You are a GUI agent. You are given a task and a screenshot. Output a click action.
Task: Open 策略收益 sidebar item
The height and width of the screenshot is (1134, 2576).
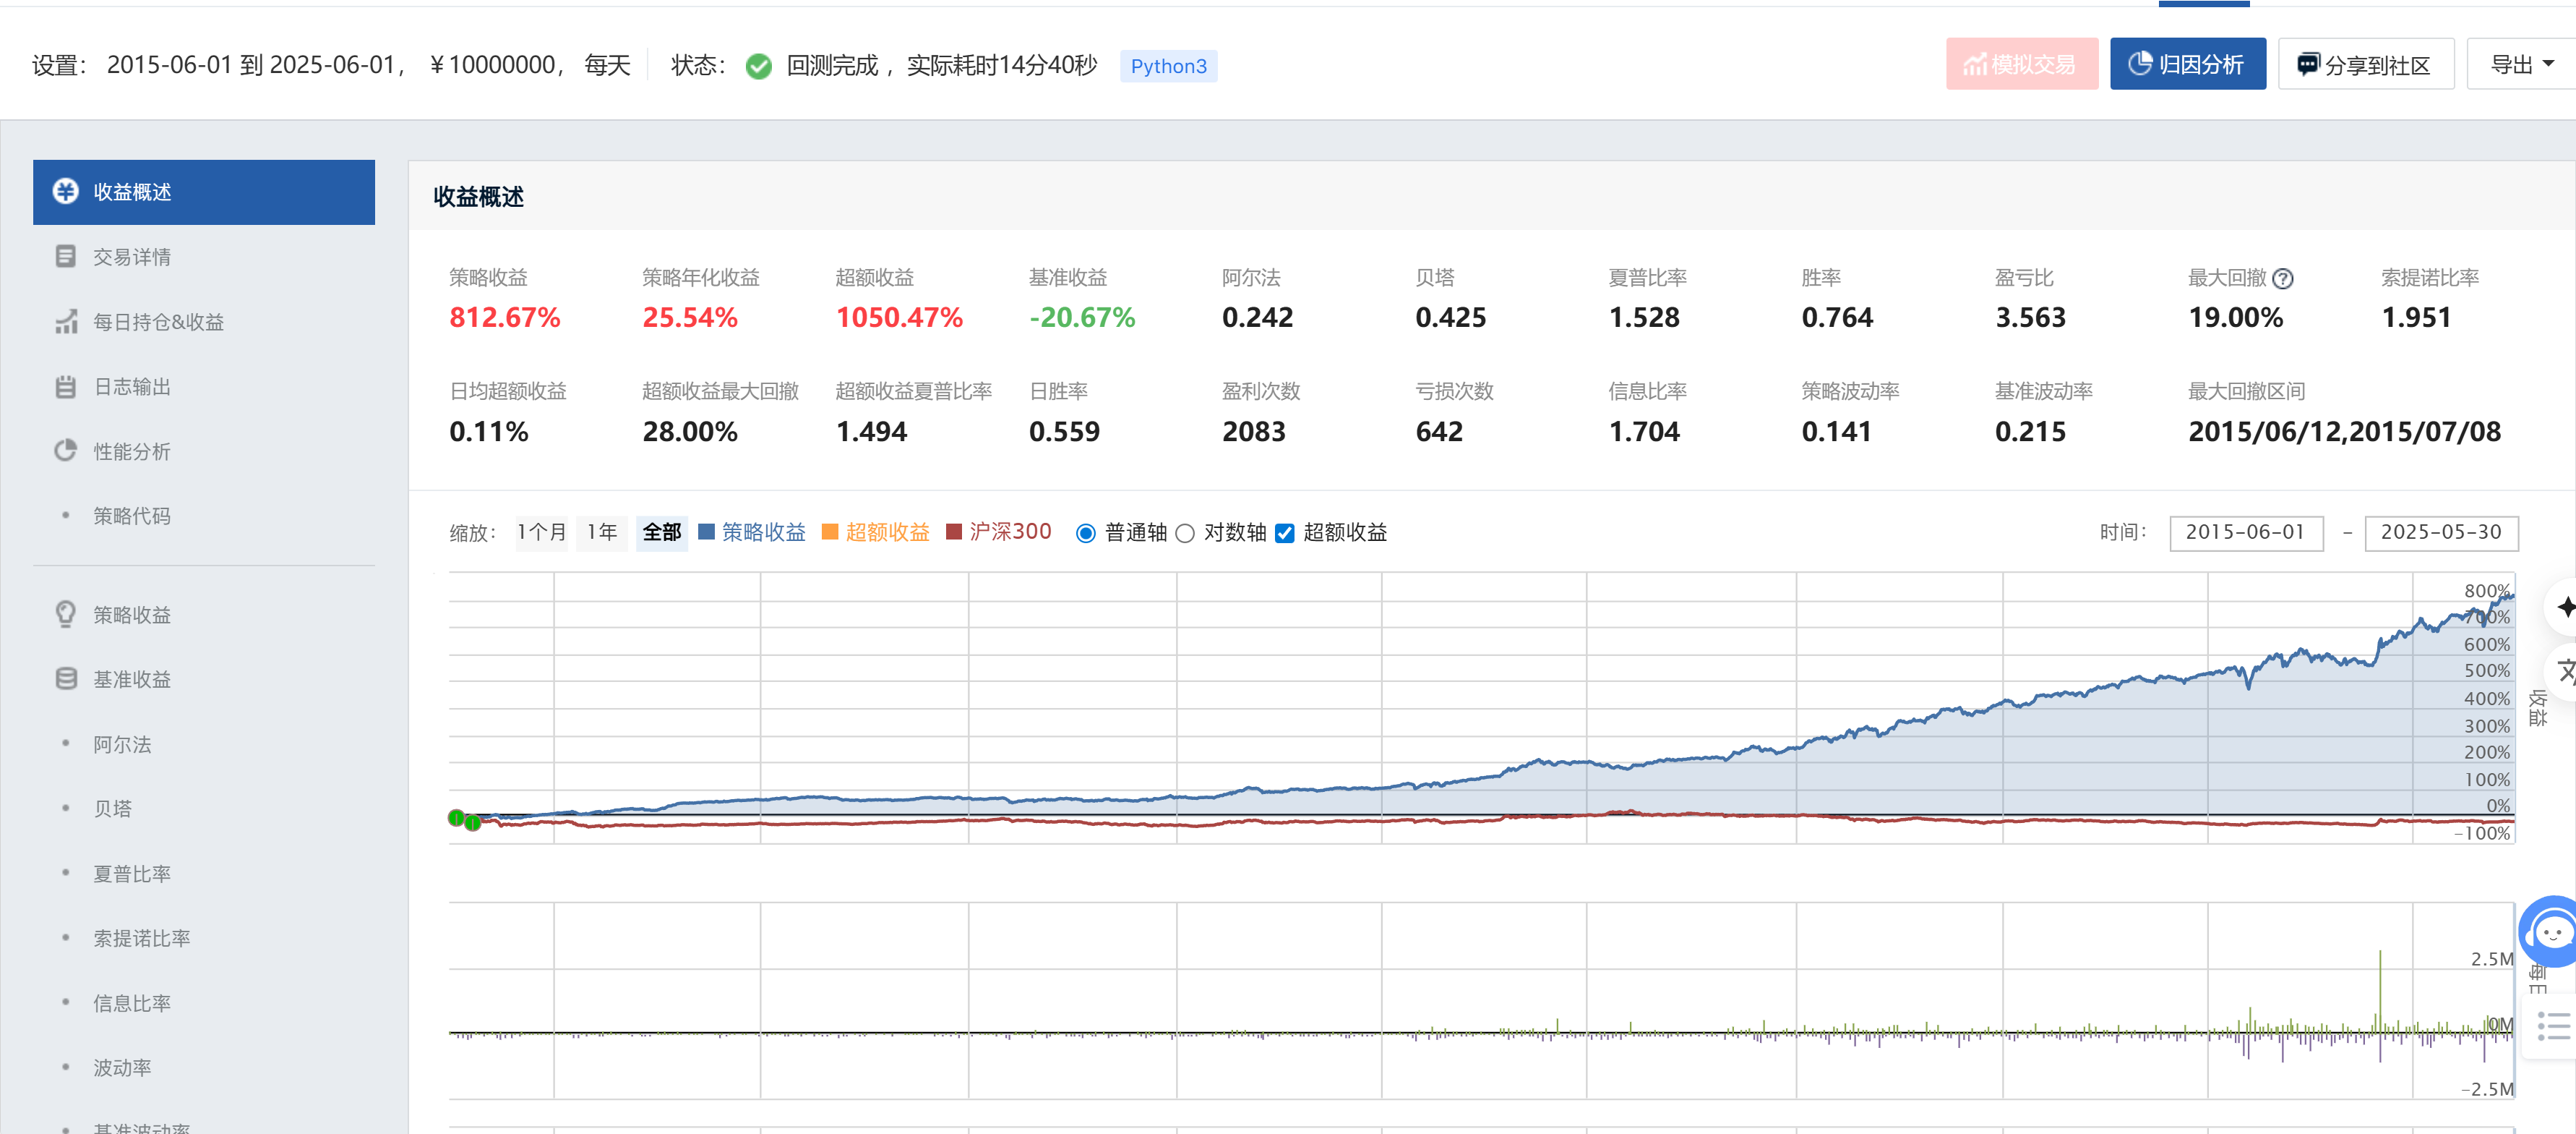tap(204, 615)
